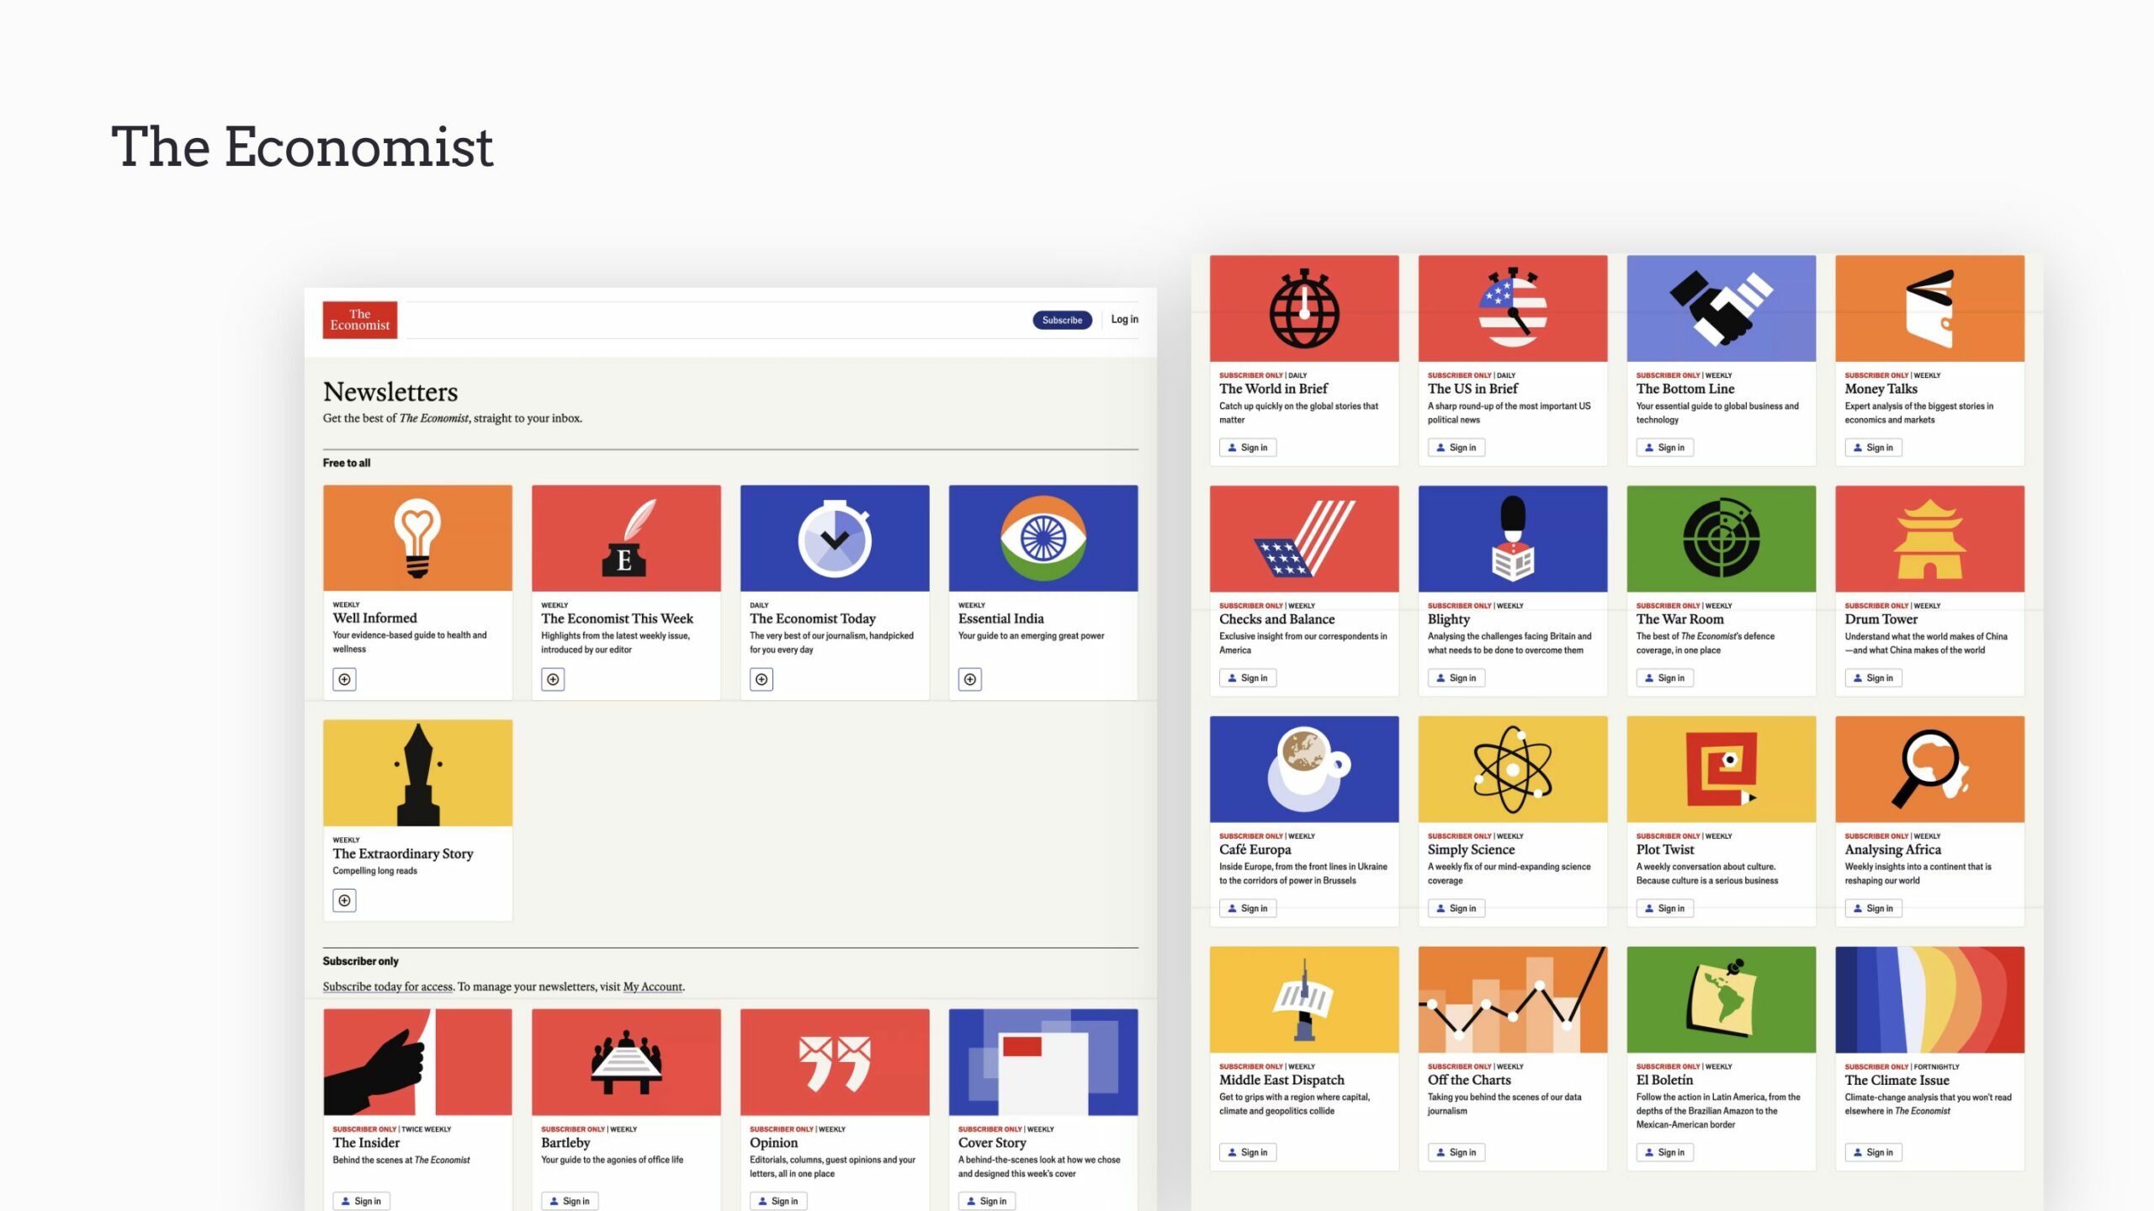Click the Log in link
Image resolution: width=2154 pixels, height=1211 pixels.
(x=1124, y=320)
